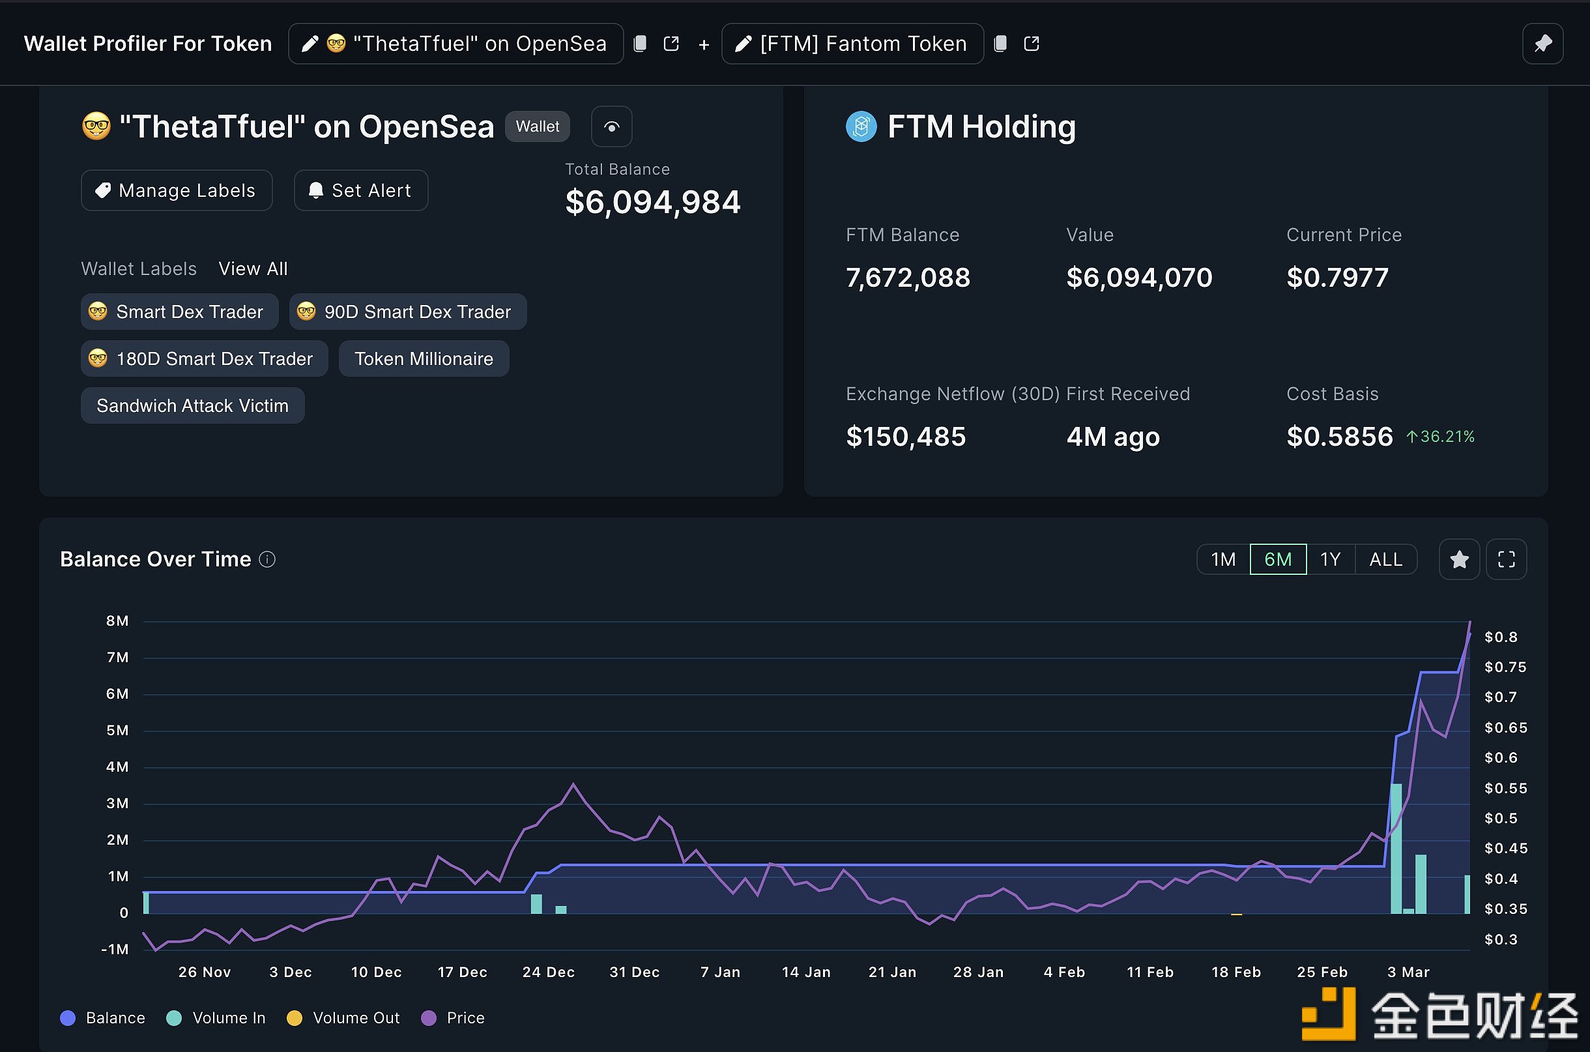Click the Volume Out yellow swatch
1590x1052 pixels.
295,1018
